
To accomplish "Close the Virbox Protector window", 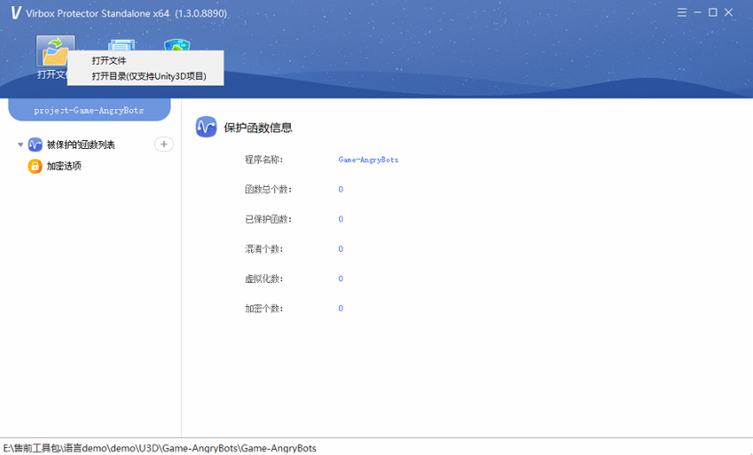I will point(728,12).
